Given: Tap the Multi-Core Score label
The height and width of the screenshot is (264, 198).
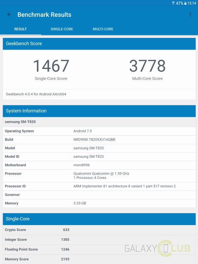Looking at the screenshot, I should 147,79.
